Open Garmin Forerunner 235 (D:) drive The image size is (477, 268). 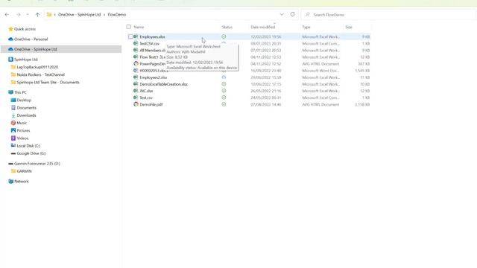(37, 164)
